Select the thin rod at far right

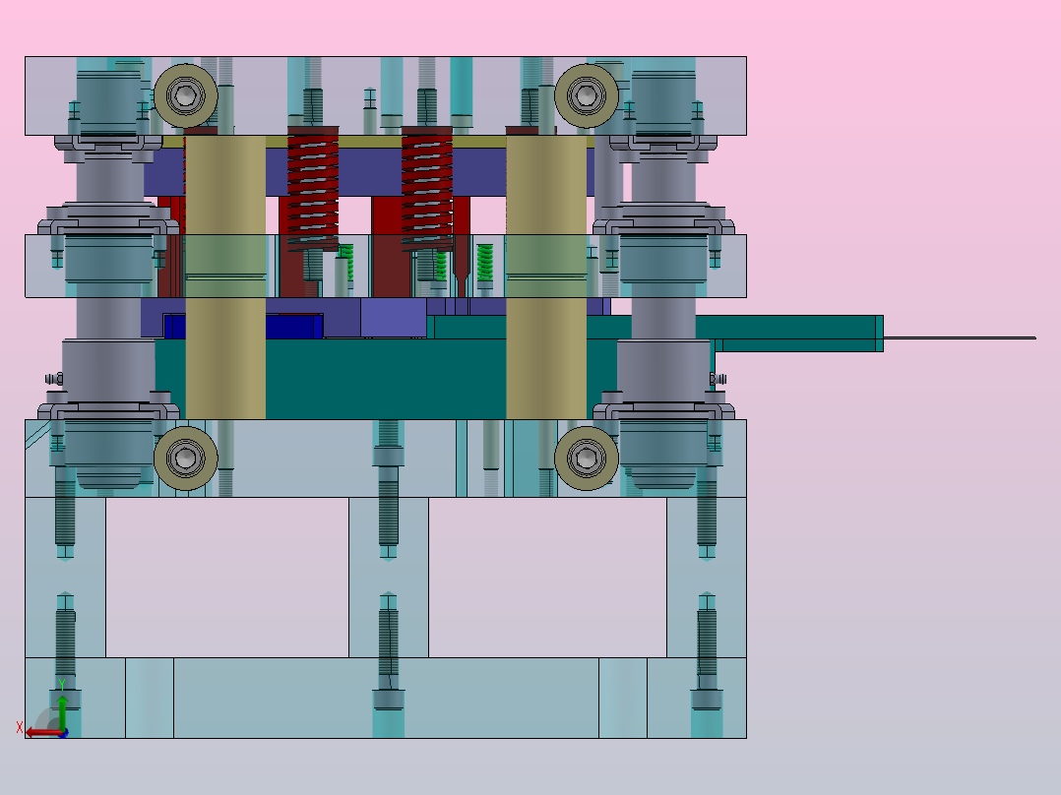960,337
